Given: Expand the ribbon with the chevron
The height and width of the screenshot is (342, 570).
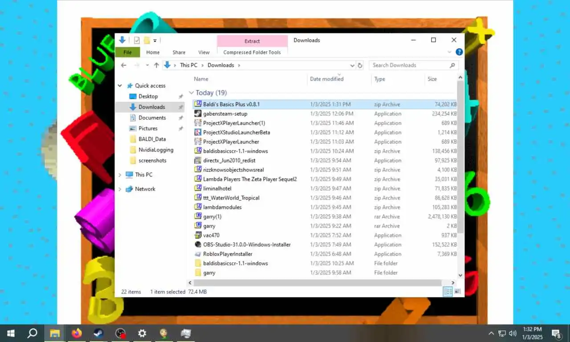Looking at the screenshot, I should (449, 52).
